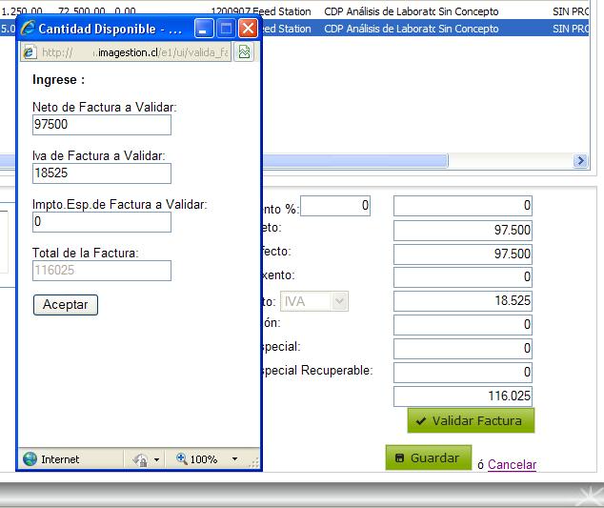Open the zoom level dropdown arrow

pos(234,458)
